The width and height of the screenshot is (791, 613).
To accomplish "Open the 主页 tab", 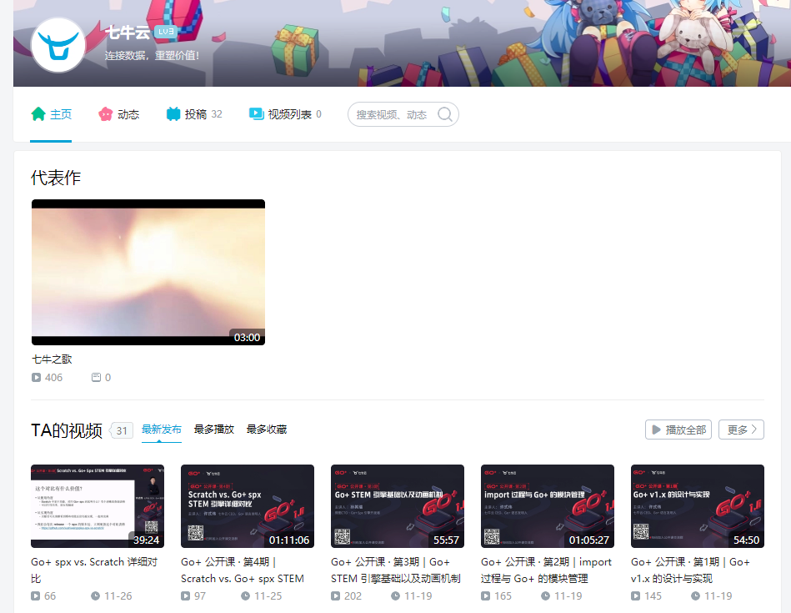I will click(51, 114).
